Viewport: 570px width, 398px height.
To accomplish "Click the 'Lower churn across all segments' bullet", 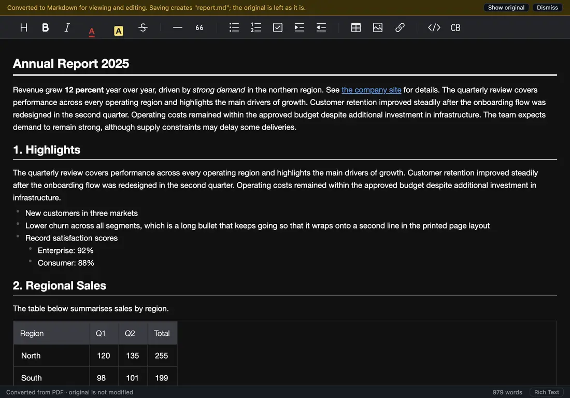I will pyautogui.click(x=258, y=226).
